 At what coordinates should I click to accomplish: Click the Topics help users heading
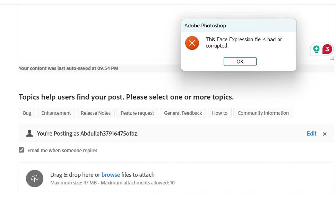(126, 97)
